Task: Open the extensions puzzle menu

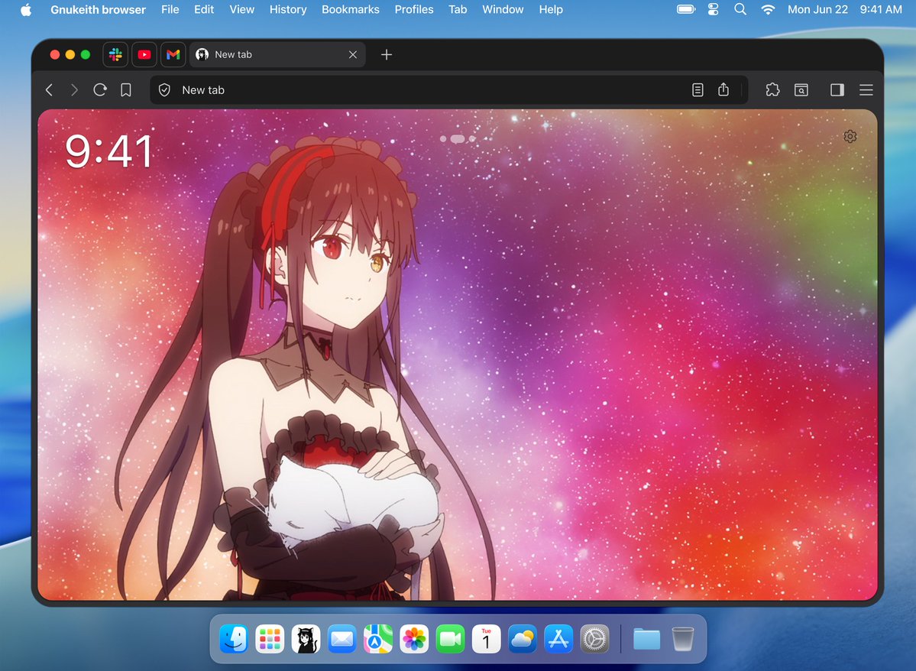Action: point(772,89)
